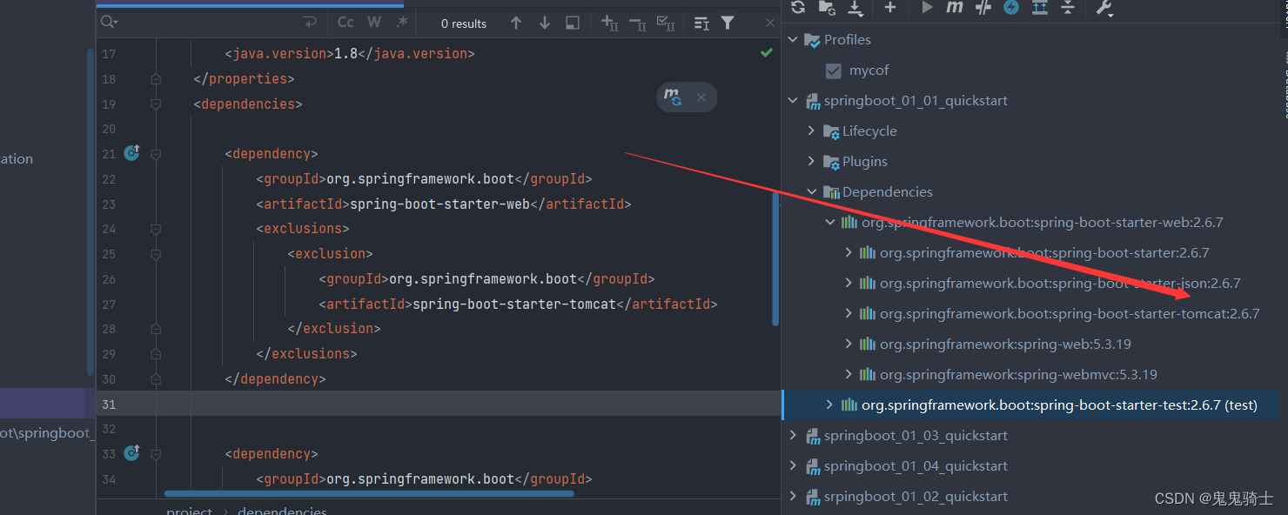
Task: Open search history magnifier dropdown
Action: click(109, 23)
